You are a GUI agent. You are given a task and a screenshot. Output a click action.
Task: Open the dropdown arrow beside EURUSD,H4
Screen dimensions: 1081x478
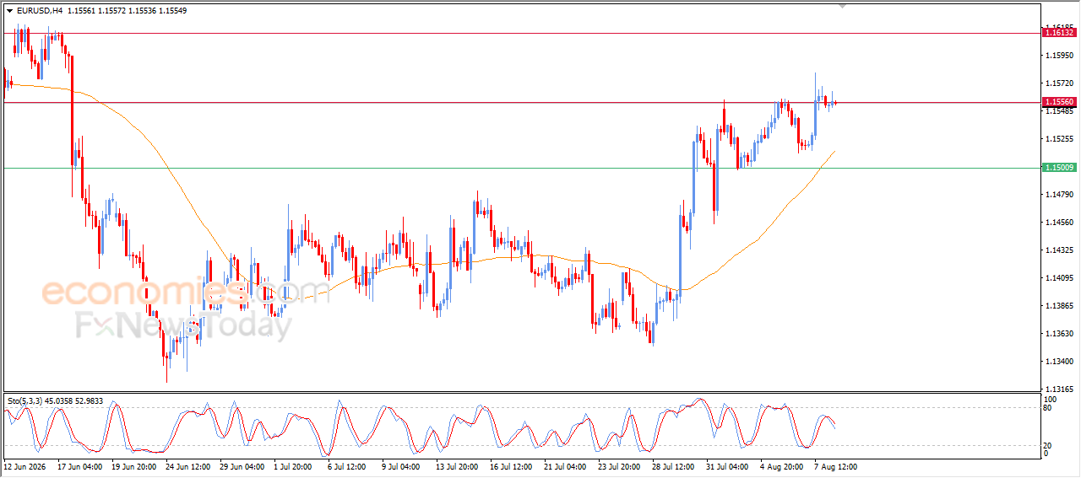click(10, 11)
